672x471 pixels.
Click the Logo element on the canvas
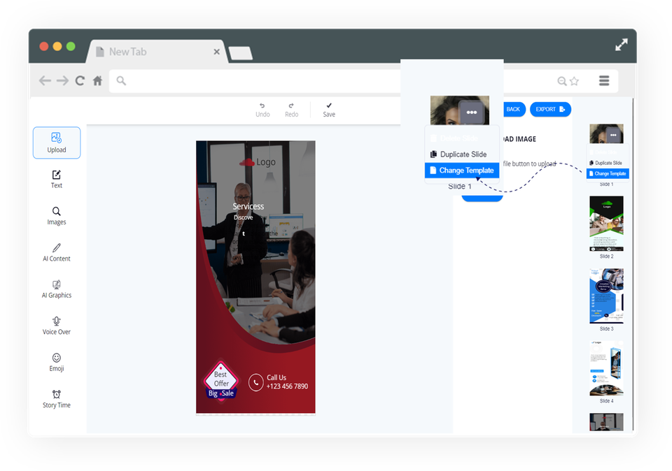[258, 162]
